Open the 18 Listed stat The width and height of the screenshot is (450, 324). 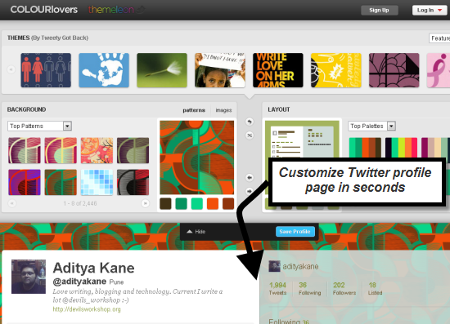point(375,288)
